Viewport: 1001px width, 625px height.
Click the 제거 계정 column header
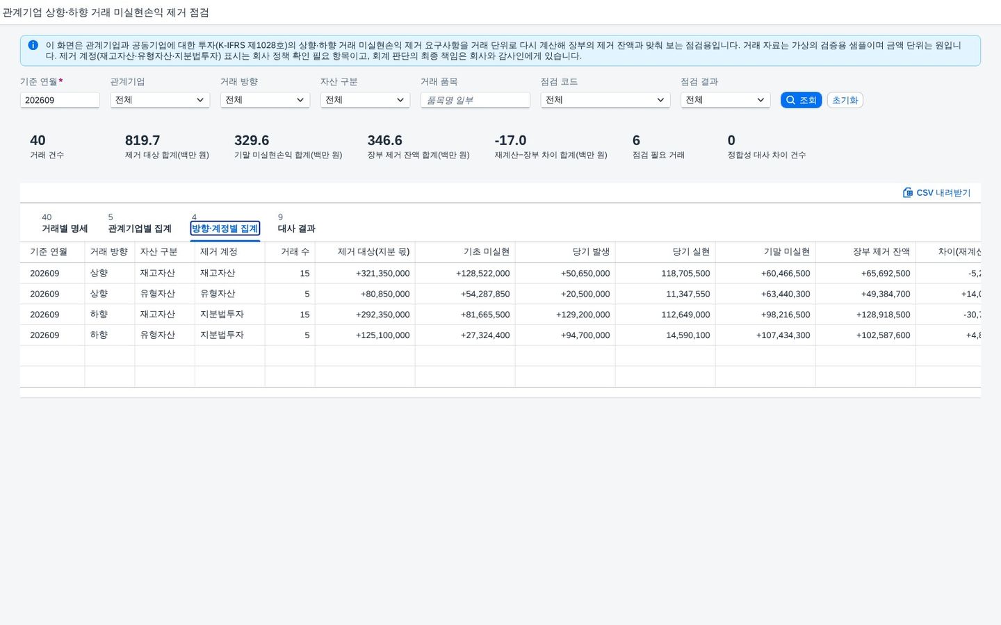pyautogui.click(x=230, y=251)
